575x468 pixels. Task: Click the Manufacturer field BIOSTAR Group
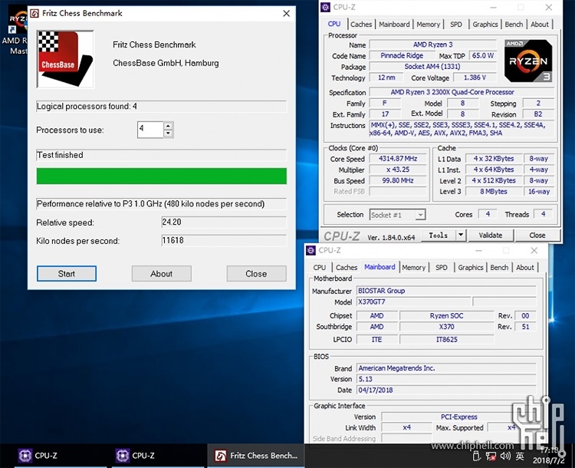tap(446, 291)
